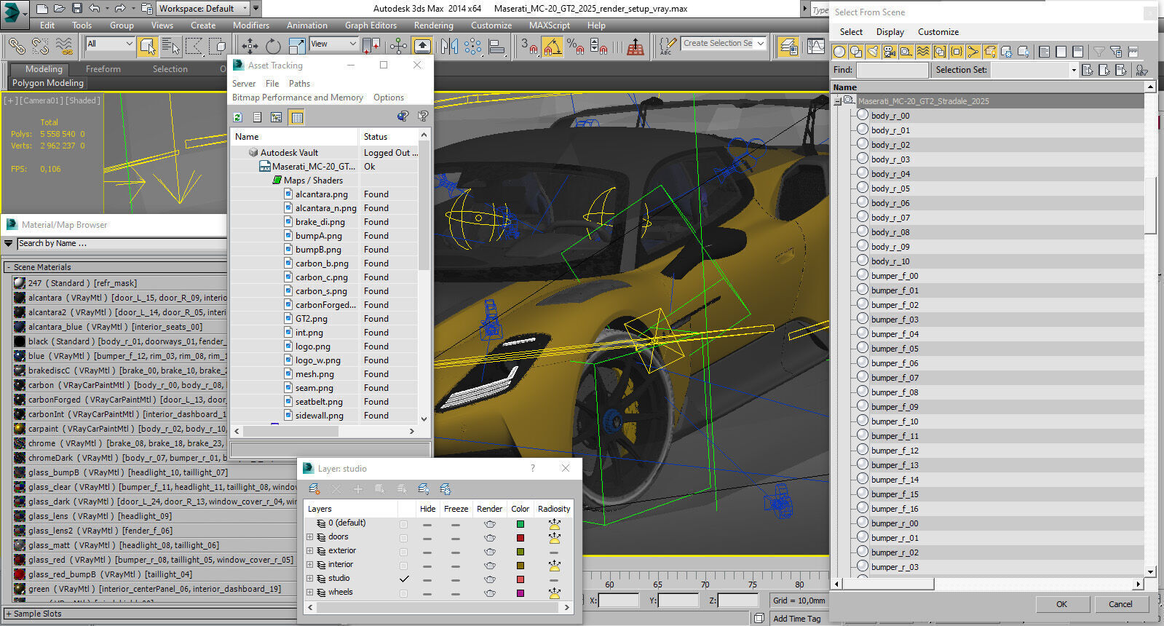Click Create New Layer icon in Layer dialog

tap(314, 489)
